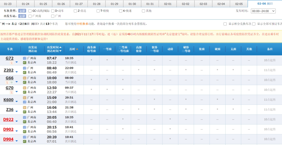Click the 始 departure icon for Z36
This screenshot has width=282, height=145.
click(x=25, y=108)
